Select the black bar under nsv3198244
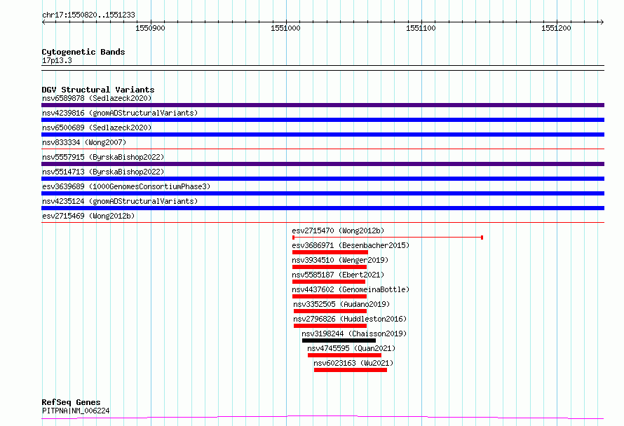Viewport: 624px width, 426px height. pos(339,341)
